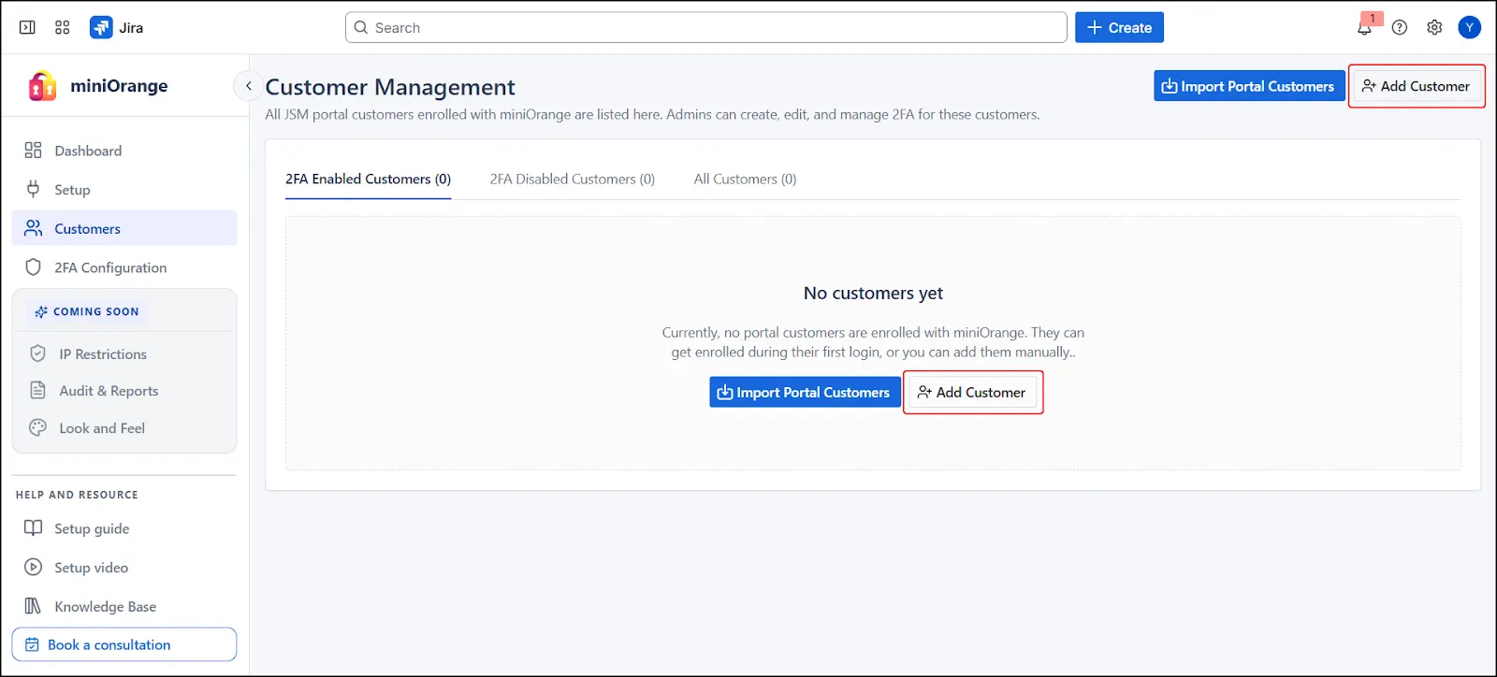The image size is (1497, 677).
Task: Toggle the Jira sidebar panel icon
Action: click(x=27, y=27)
